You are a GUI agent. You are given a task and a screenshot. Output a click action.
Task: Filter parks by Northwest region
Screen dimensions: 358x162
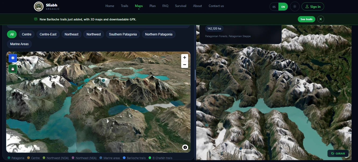point(94,34)
